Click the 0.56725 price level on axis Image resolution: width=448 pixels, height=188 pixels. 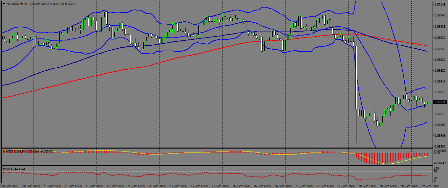pos(440,49)
